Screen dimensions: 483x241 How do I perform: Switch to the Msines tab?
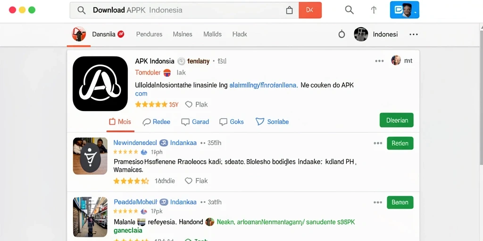pos(183,34)
